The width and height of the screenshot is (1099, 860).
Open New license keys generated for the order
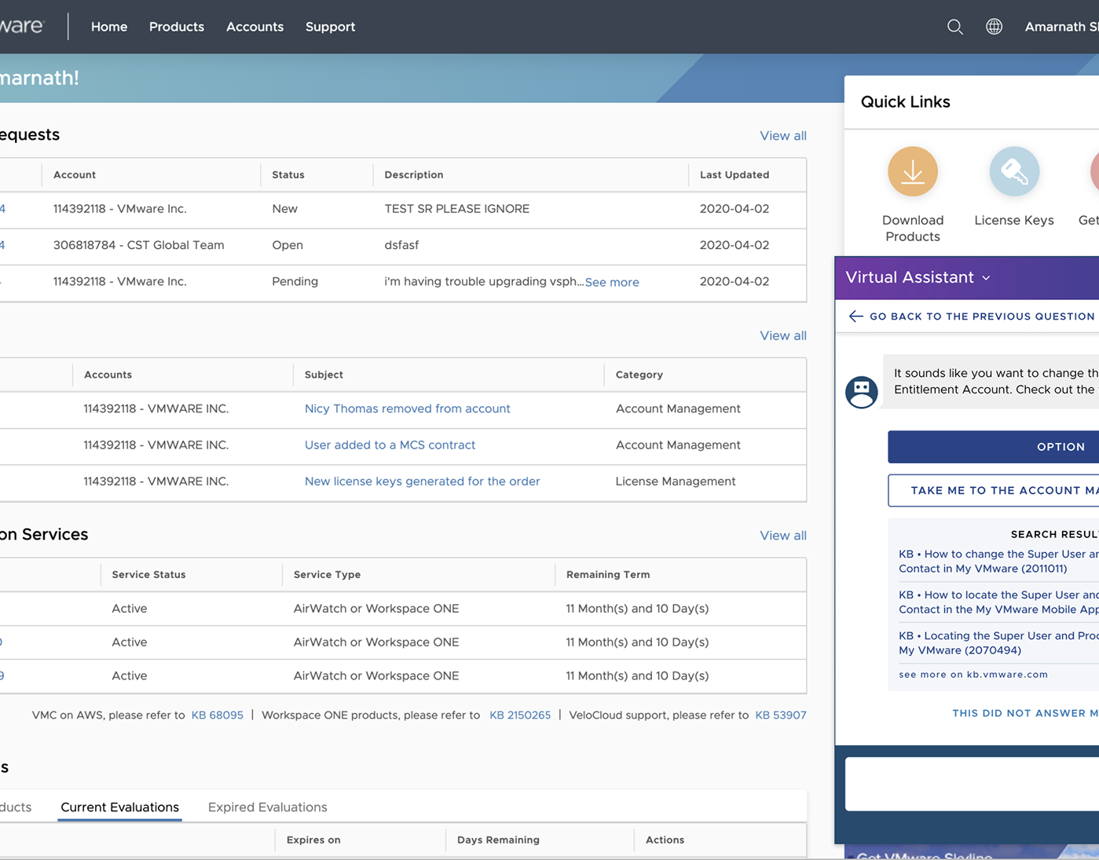tap(422, 481)
